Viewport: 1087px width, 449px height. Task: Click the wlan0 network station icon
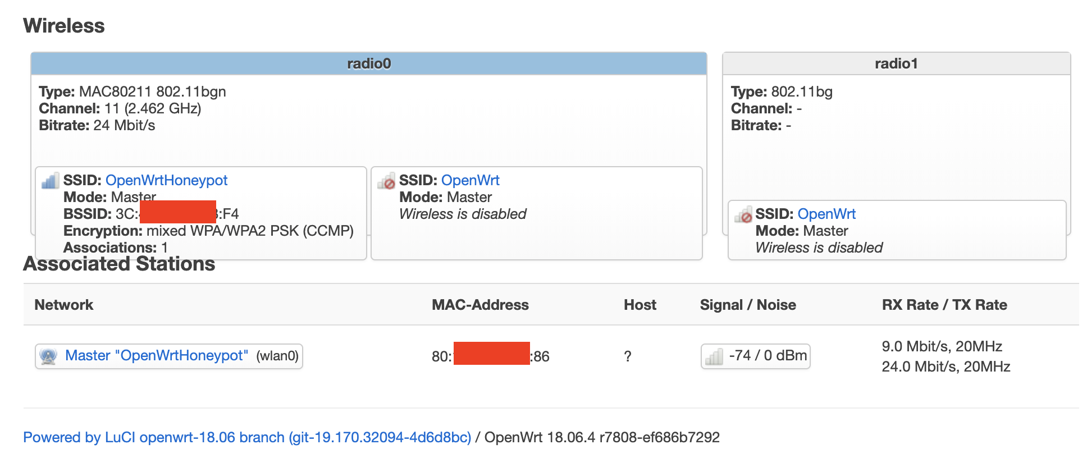tap(49, 356)
